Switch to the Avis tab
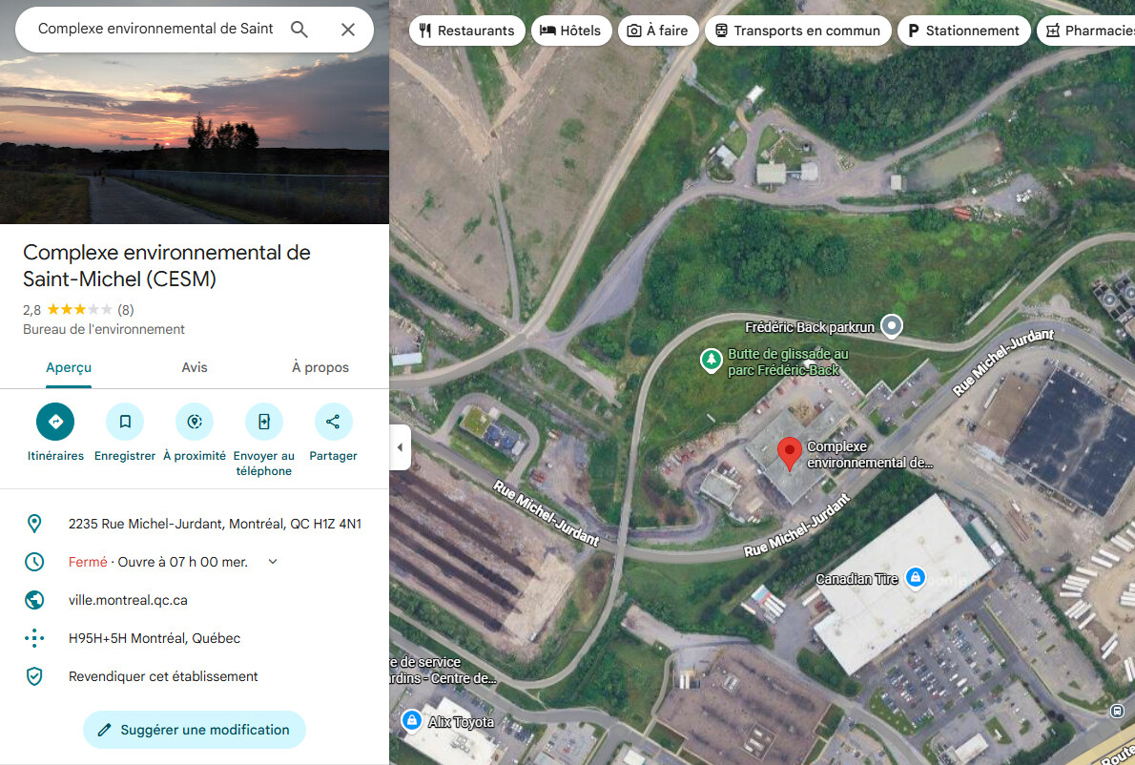 (x=194, y=367)
